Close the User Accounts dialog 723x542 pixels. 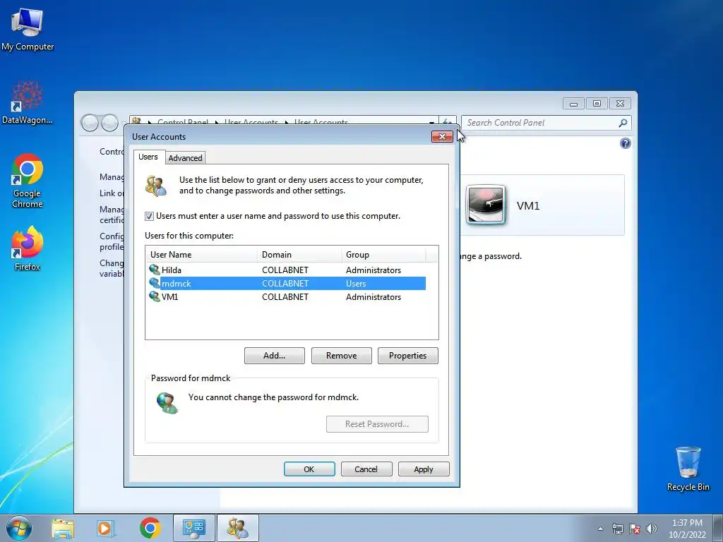[x=442, y=136]
